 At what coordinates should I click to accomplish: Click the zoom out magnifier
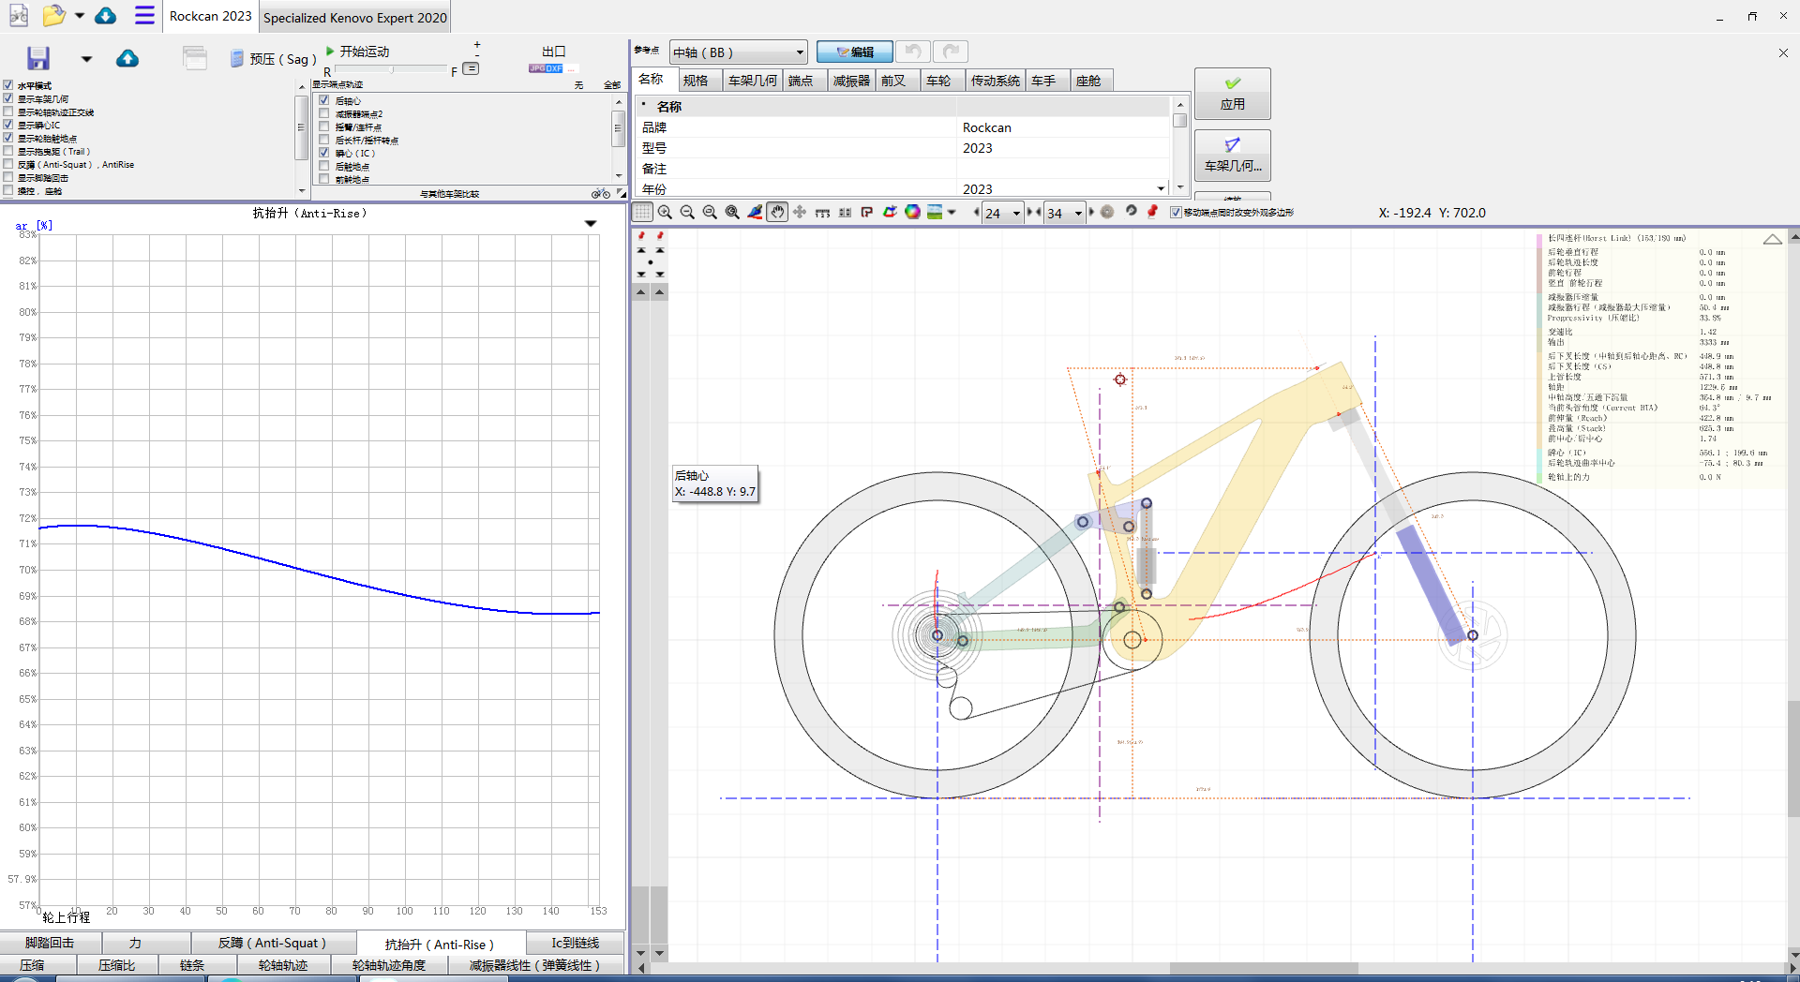687,213
